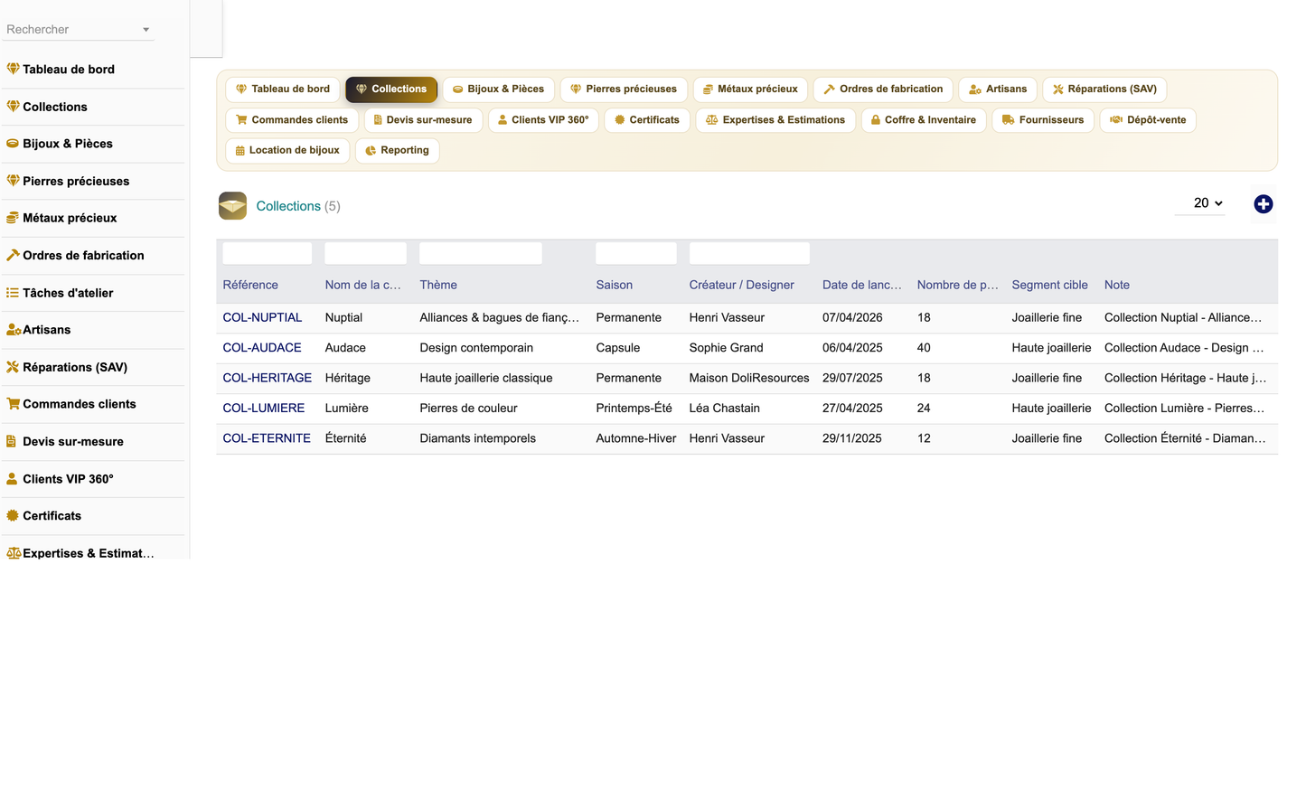
Task: Click the "Printemps-Été" season cell
Action: tap(634, 409)
